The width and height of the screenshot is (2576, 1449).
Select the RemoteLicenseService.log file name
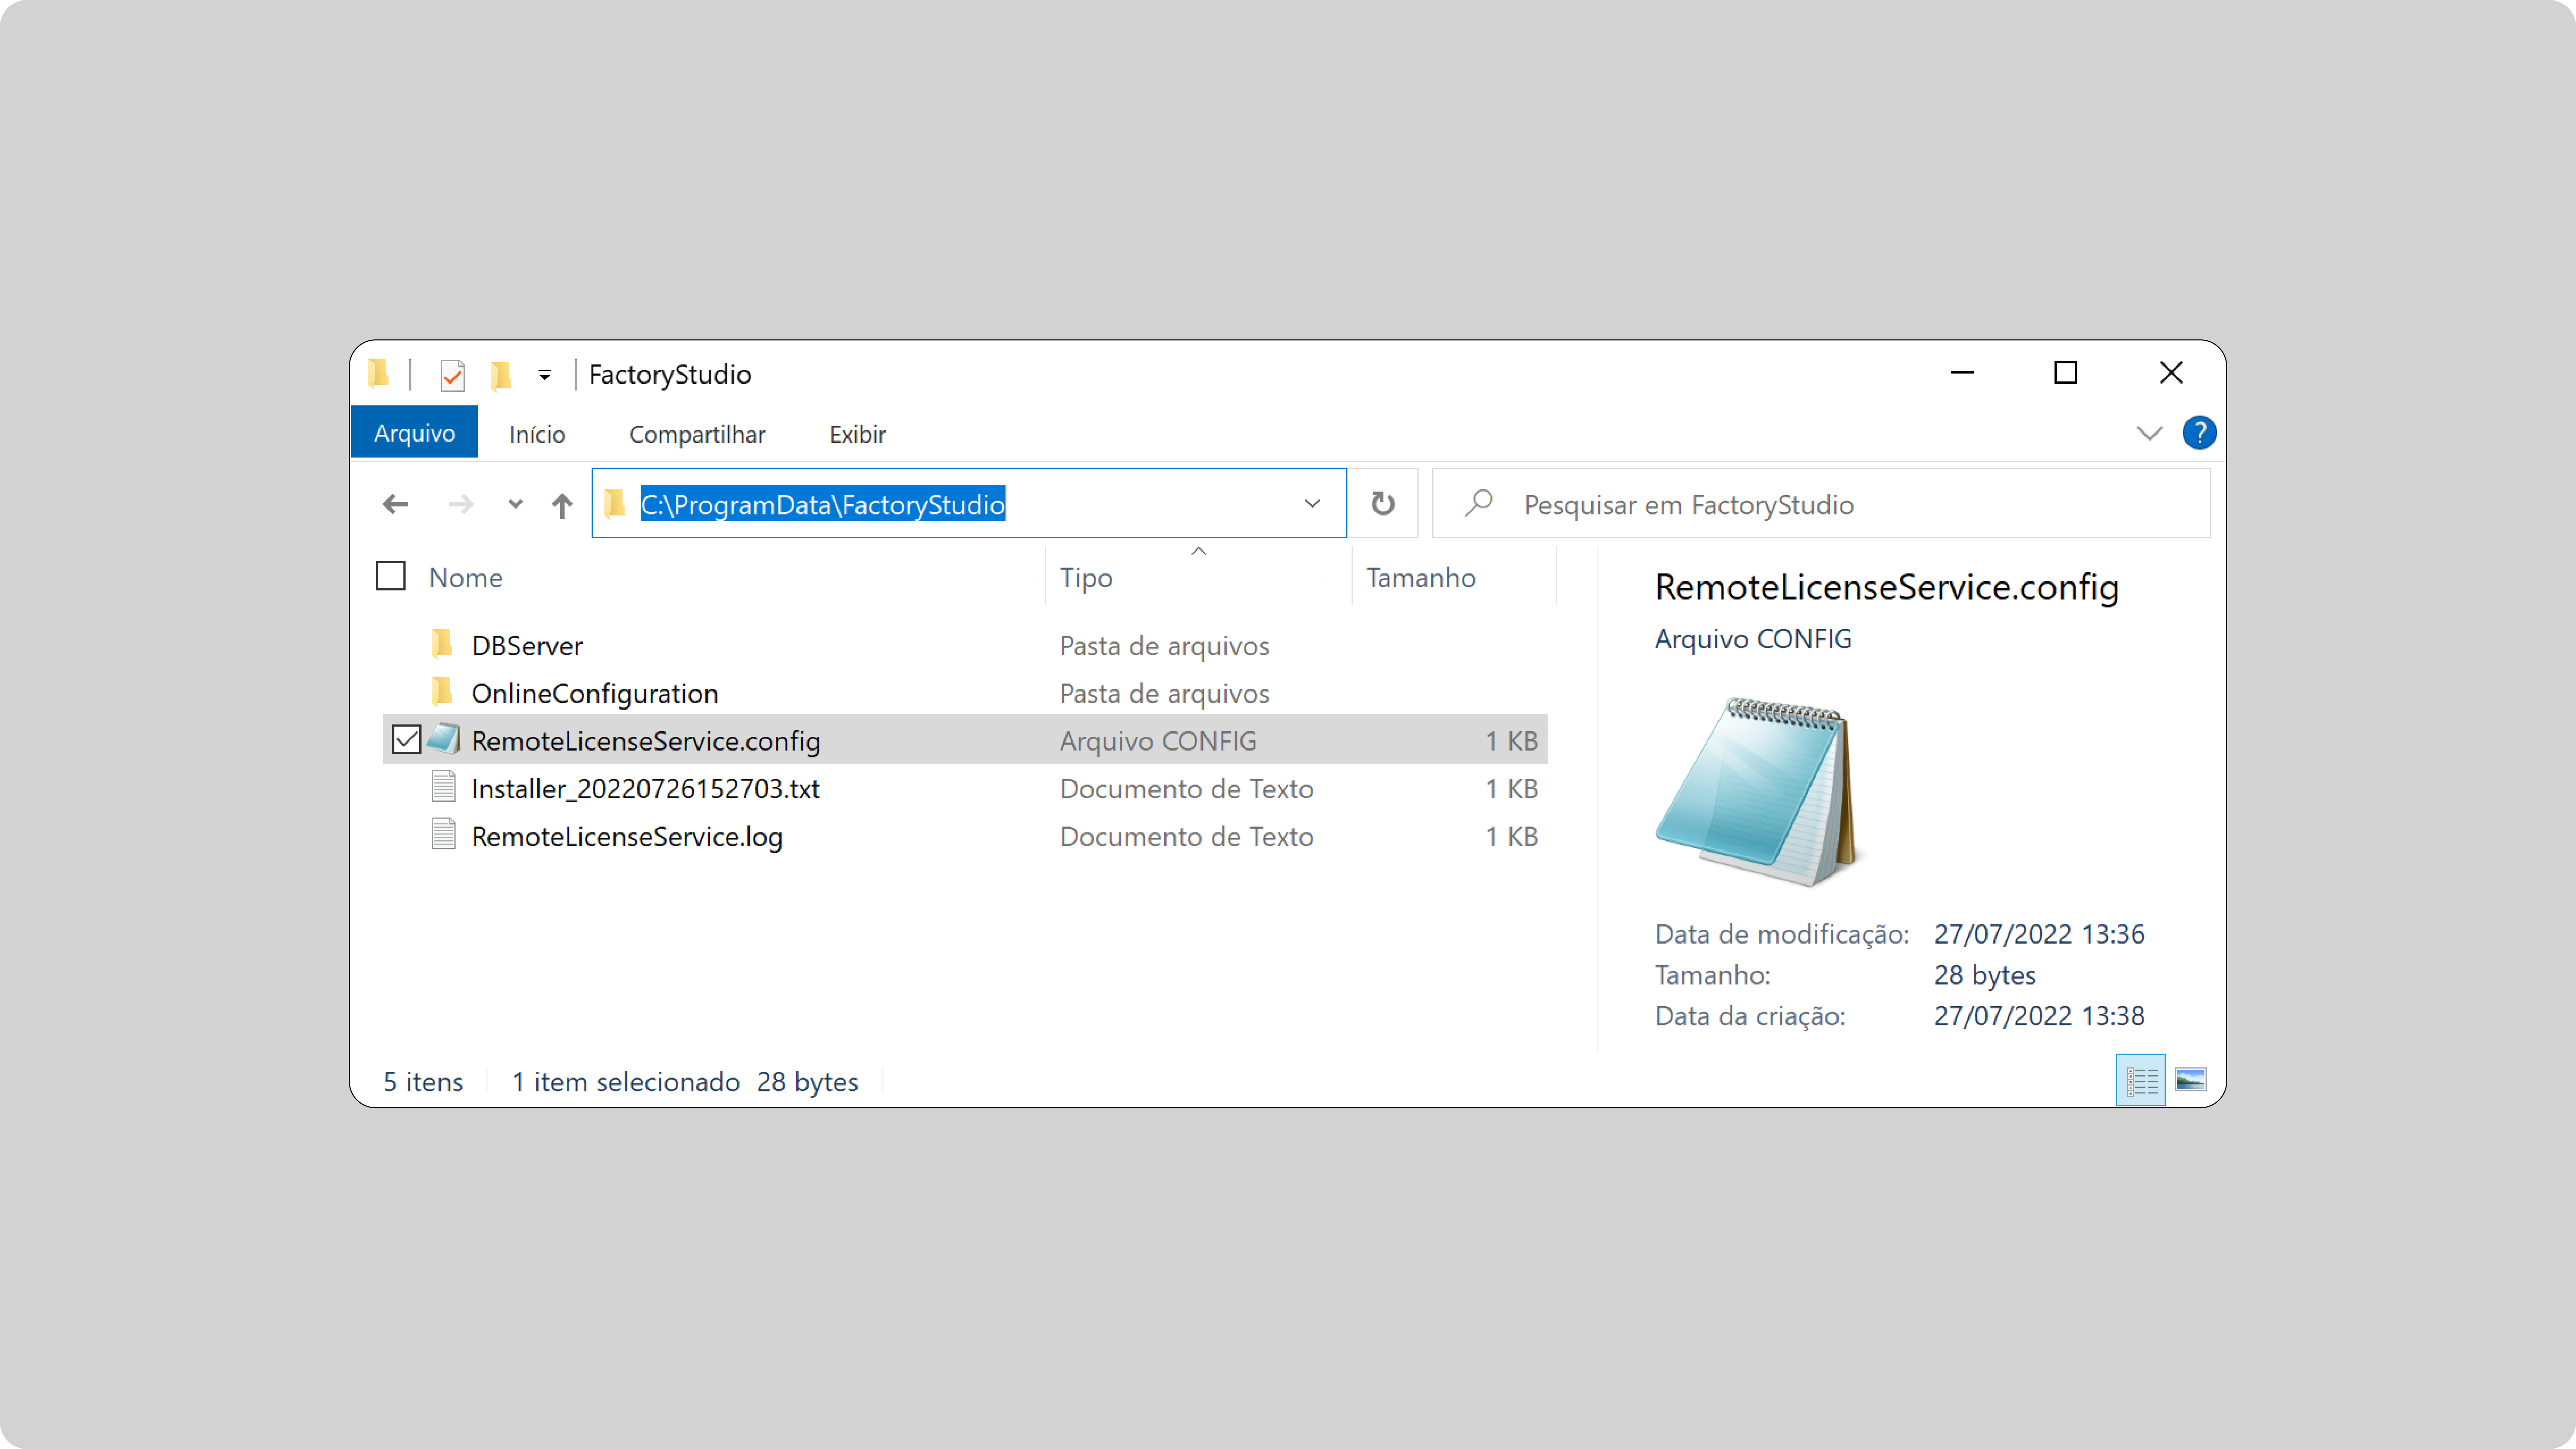[627, 837]
